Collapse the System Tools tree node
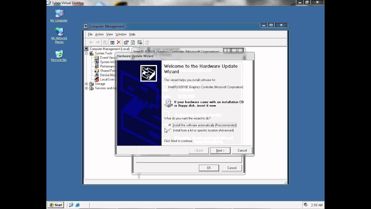Screen dimensions: 371x209 (86, 53)
